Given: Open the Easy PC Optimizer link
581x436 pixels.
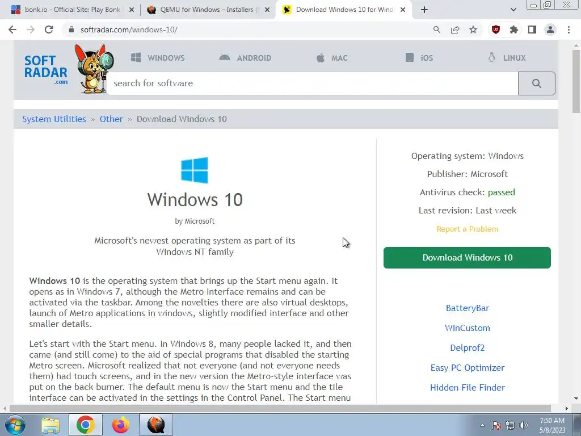Looking at the screenshot, I should 468,368.
